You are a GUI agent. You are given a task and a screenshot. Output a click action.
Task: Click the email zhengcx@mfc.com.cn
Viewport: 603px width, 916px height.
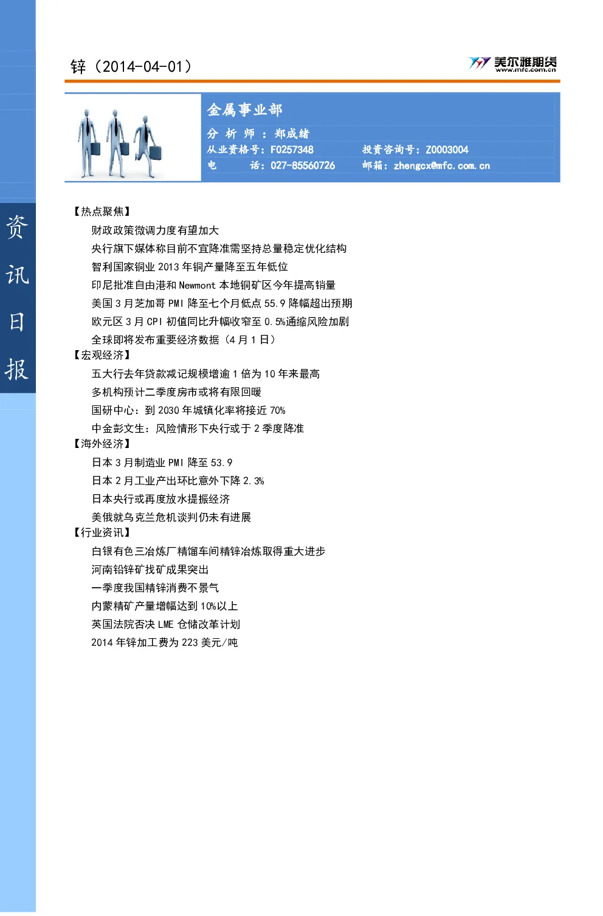pos(442,166)
